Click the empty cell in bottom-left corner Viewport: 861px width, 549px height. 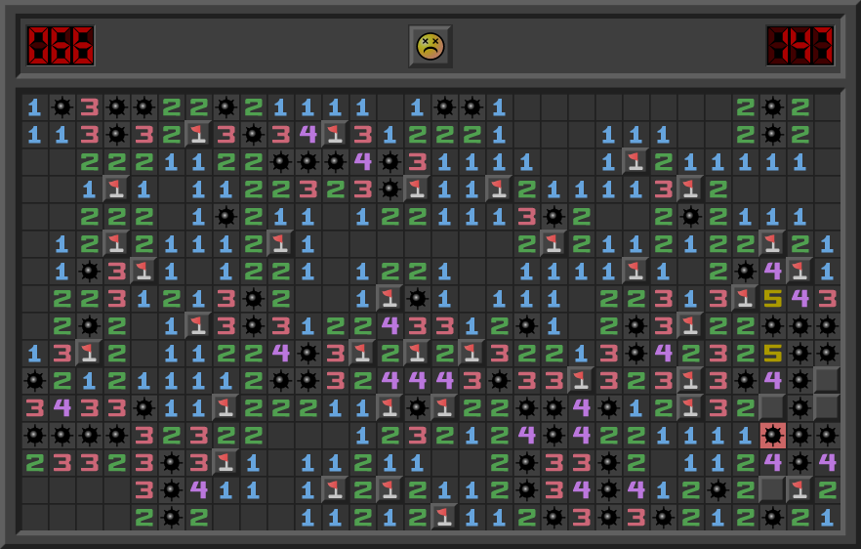(35, 517)
